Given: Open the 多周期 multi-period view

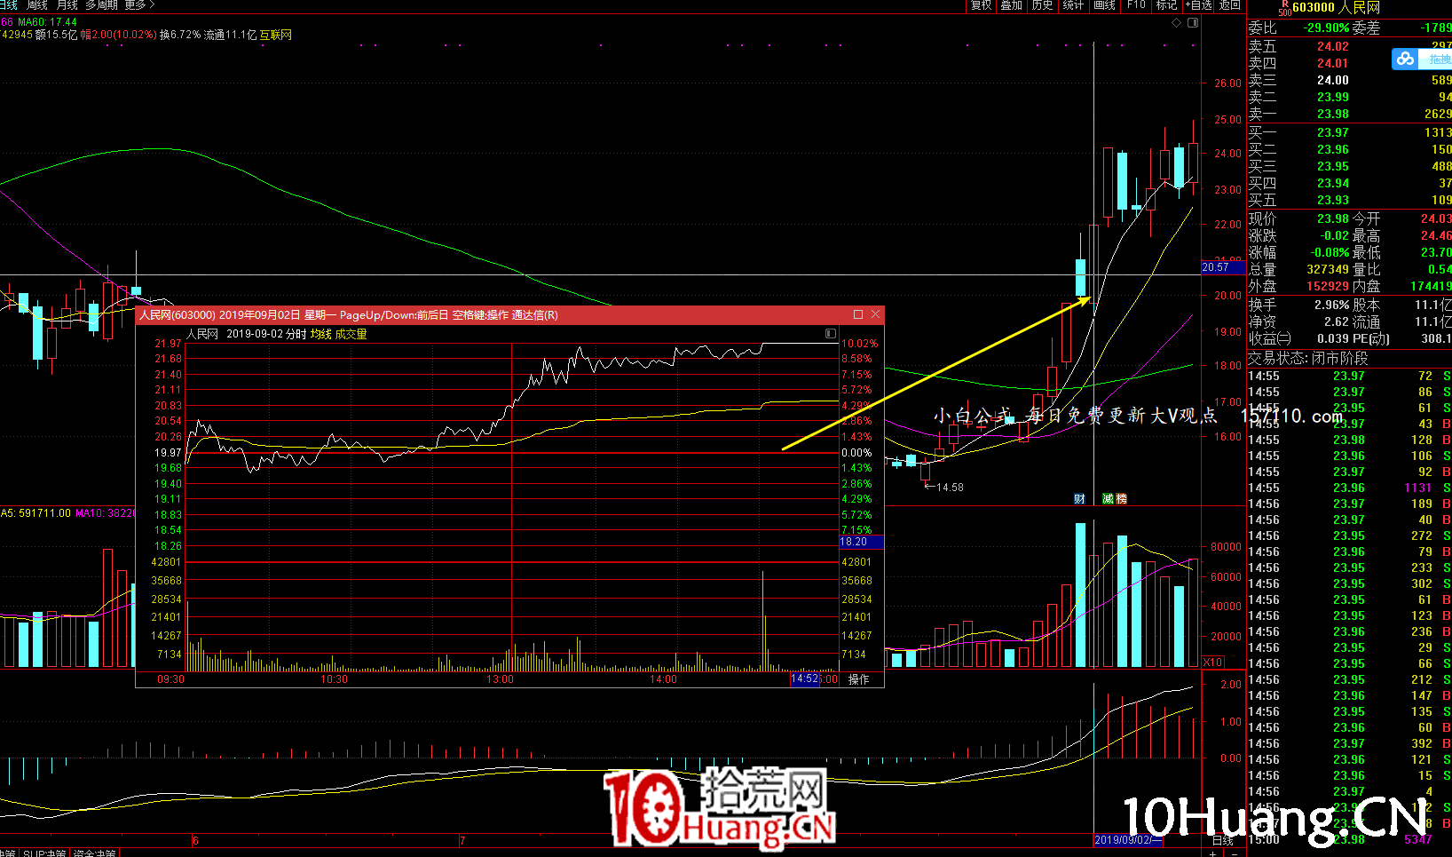Looking at the screenshot, I should tap(101, 5).
